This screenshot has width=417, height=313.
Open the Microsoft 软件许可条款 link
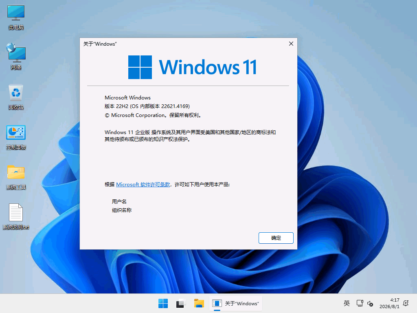click(143, 185)
